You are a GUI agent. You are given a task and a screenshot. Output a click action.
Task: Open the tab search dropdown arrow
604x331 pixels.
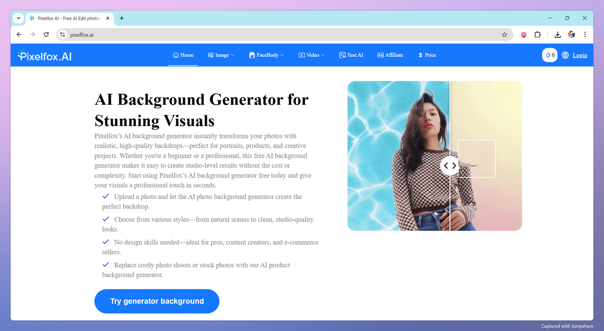[x=19, y=18]
